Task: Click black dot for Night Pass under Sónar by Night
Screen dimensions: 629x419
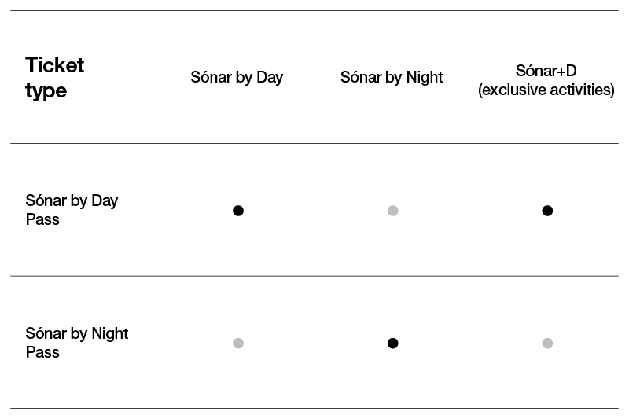Action: (392, 344)
